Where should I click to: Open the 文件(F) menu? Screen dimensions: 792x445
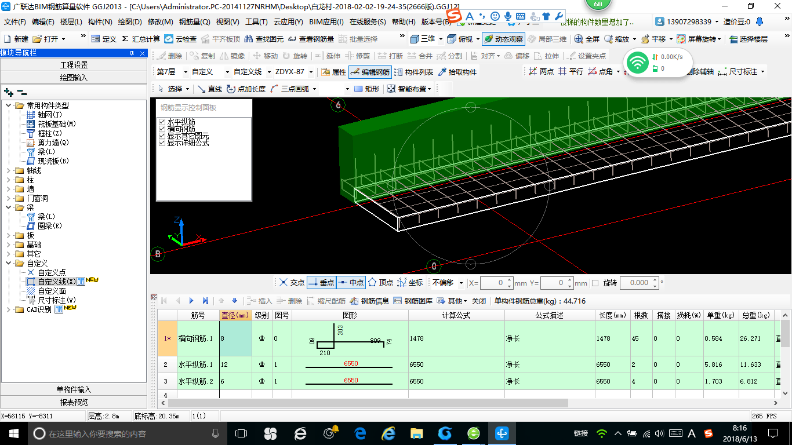[x=15, y=22]
